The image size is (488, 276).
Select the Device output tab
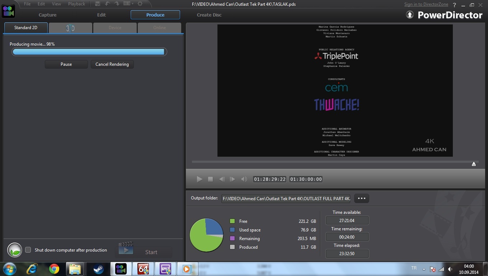coord(115,28)
